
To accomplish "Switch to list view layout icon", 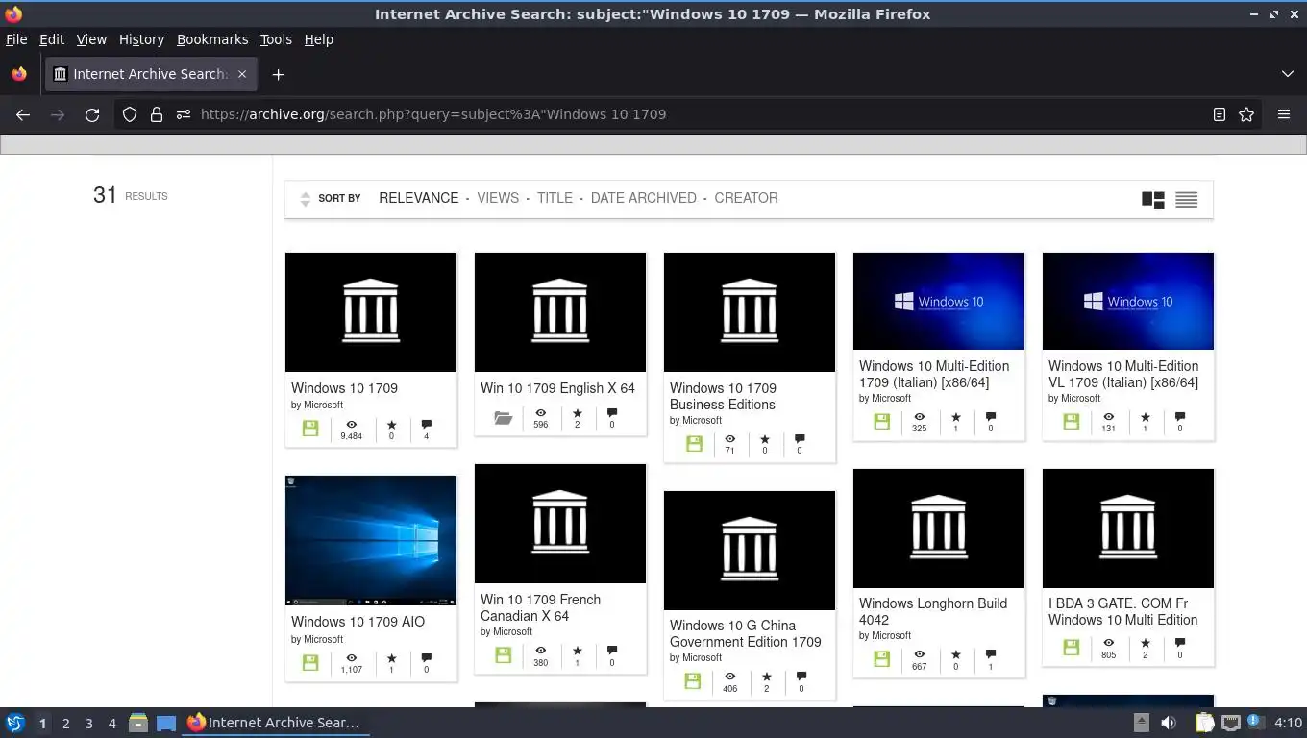I will pyautogui.click(x=1187, y=199).
